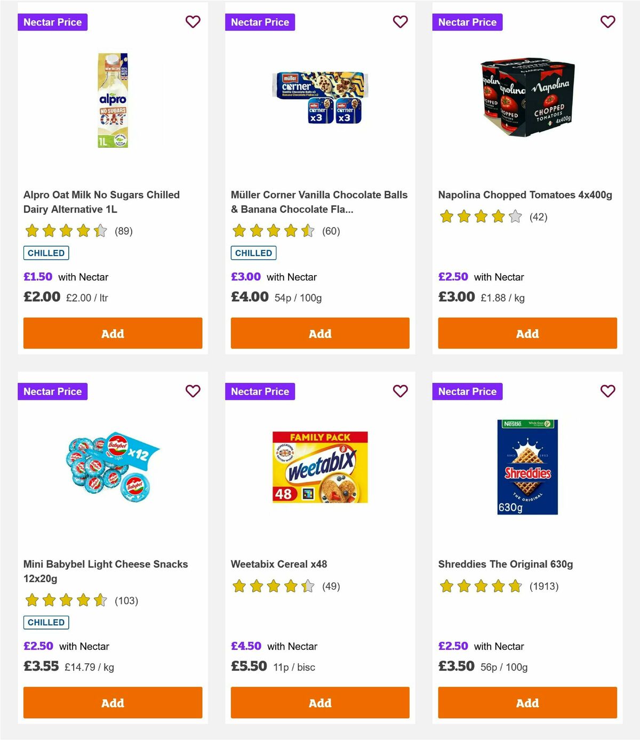Click the CHILLED tag on Mini Babybel
The image size is (640, 740).
(x=46, y=622)
